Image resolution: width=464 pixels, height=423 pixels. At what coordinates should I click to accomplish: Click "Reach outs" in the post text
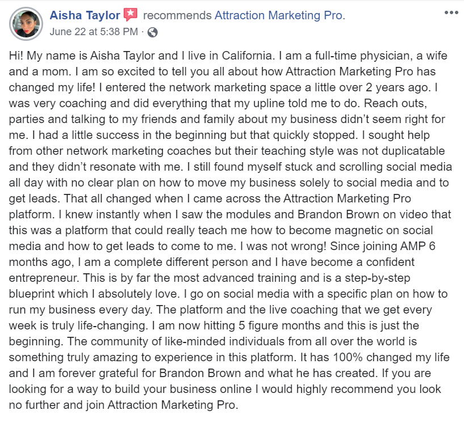point(394,103)
